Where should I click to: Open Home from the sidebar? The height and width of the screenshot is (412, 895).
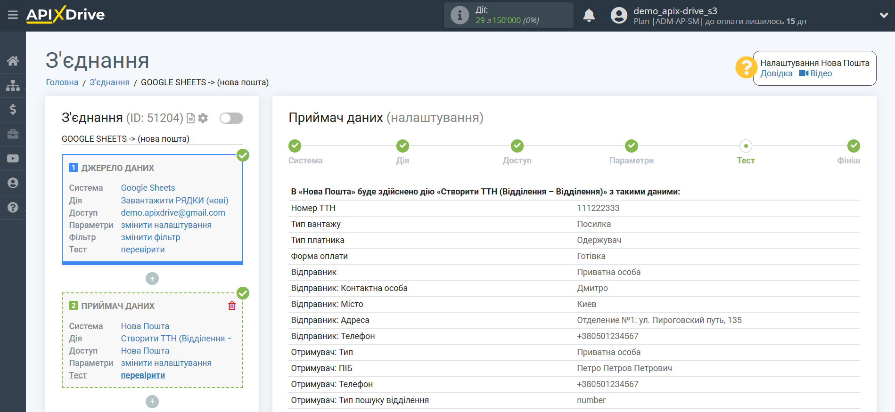13,61
